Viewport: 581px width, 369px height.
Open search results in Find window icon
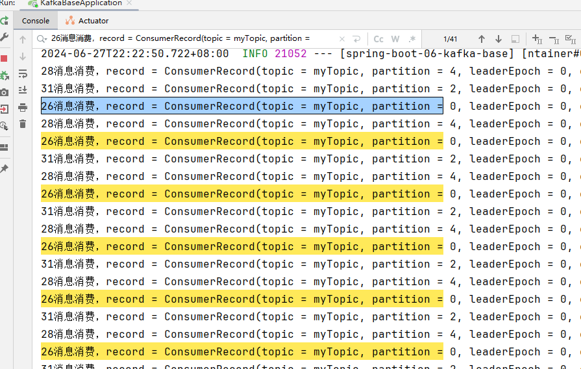(x=515, y=39)
